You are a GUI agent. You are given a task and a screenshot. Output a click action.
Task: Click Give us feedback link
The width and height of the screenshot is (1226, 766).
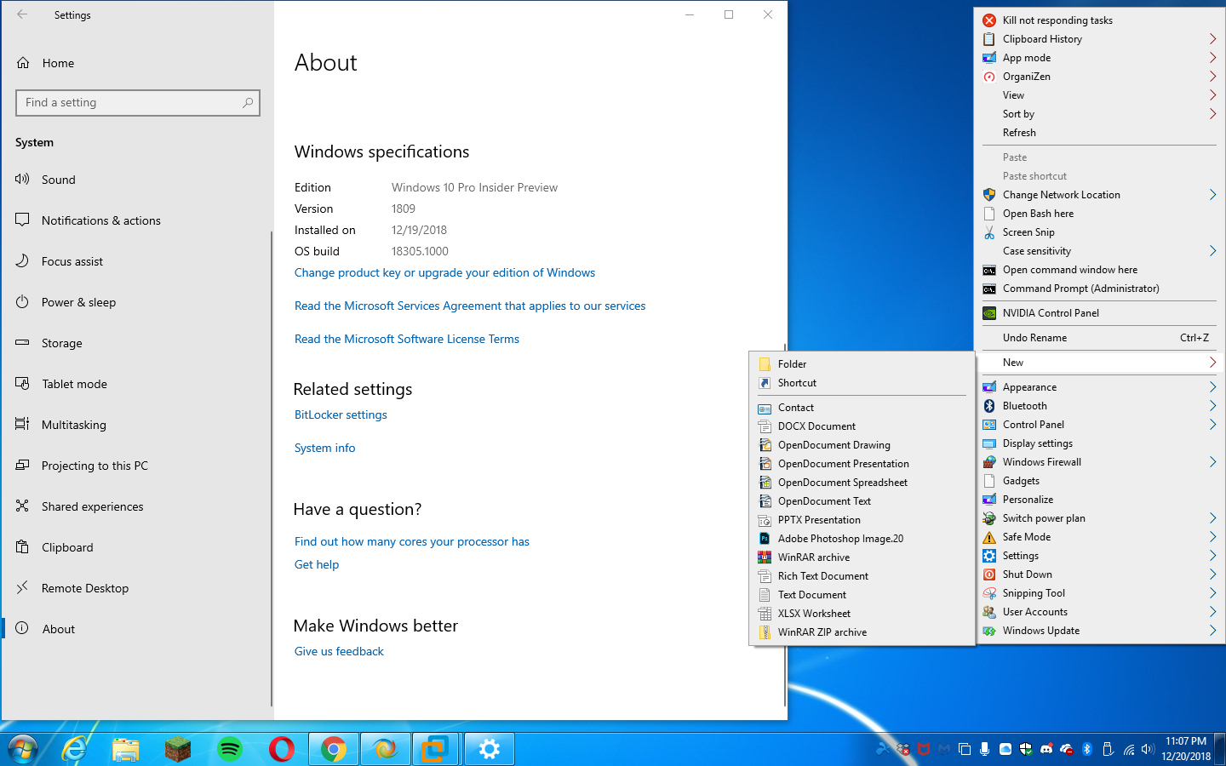click(339, 651)
